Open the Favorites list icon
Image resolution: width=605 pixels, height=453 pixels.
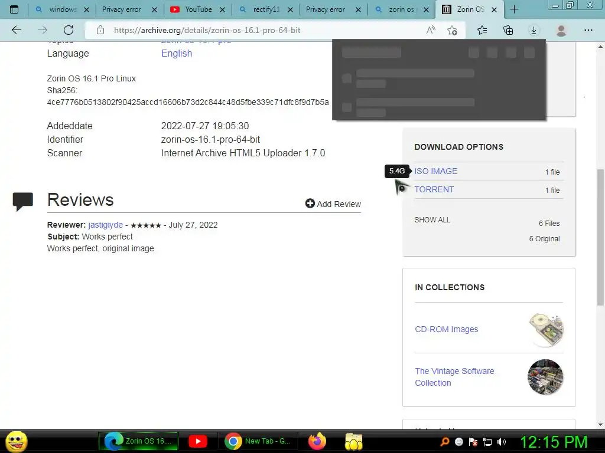[482, 30]
